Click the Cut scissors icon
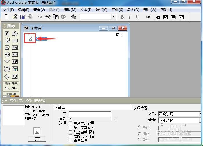 point(48,17)
